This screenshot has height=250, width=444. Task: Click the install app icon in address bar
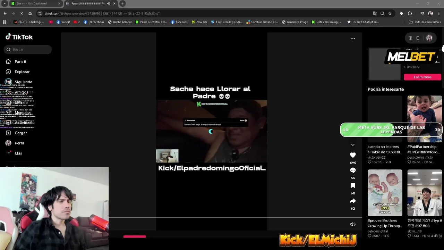(382, 13)
